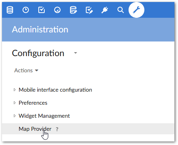Click the magnifier search icon
This screenshot has width=178, height=145.
pyautogui.click(x=121, y=10)
